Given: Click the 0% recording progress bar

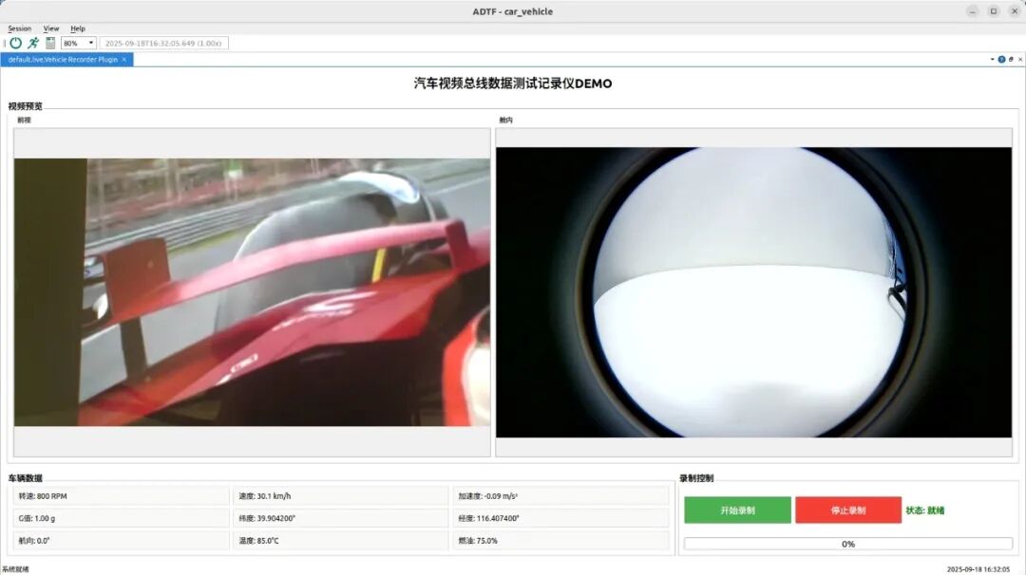Looking at the screenshot, I should pos(848,544).
